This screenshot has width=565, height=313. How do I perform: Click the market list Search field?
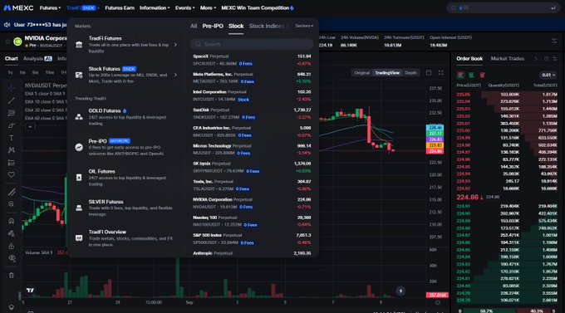pos(252,44)
